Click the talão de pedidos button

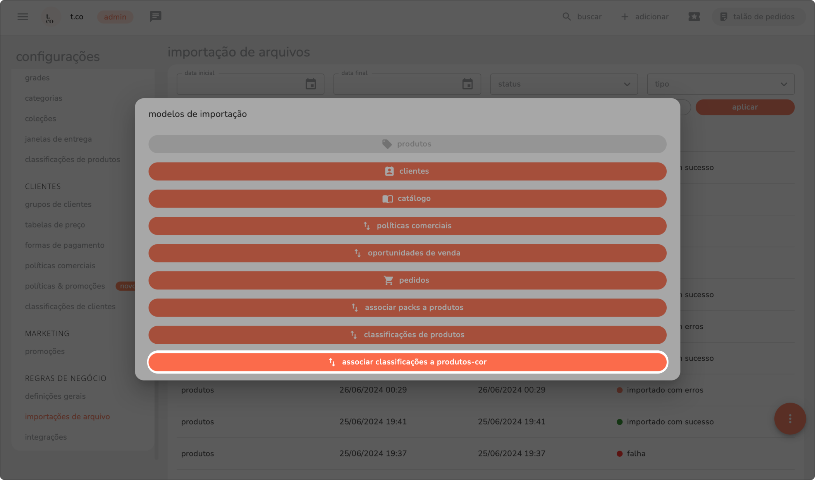click(x=758, y=17)
